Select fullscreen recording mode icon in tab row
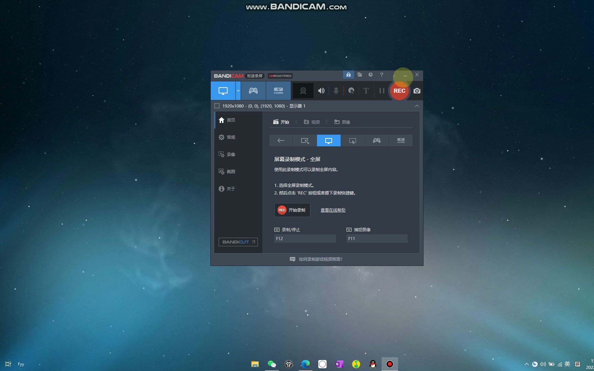 point(329,140)
